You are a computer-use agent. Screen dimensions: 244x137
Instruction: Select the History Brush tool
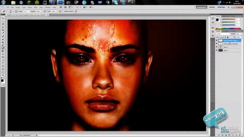click(3, 45)
